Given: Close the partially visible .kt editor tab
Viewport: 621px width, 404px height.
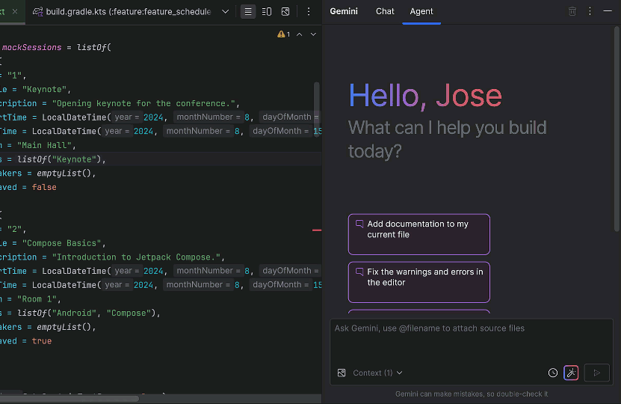Looking at the screenshot, I should click(x=15, y=11).
